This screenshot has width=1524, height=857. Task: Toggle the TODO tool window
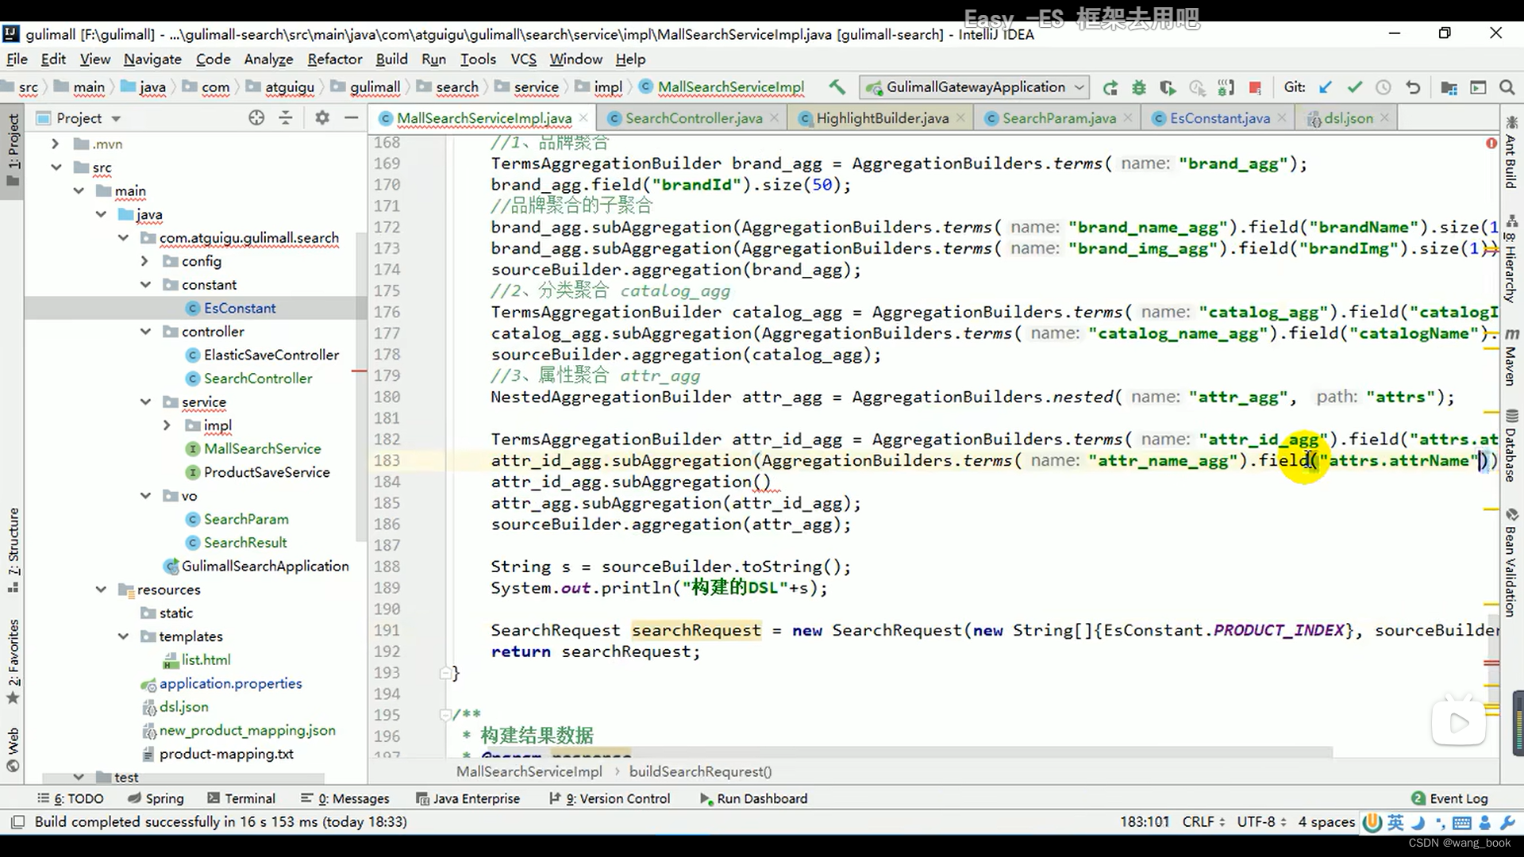pyautogui.click(x=70, y=798)
